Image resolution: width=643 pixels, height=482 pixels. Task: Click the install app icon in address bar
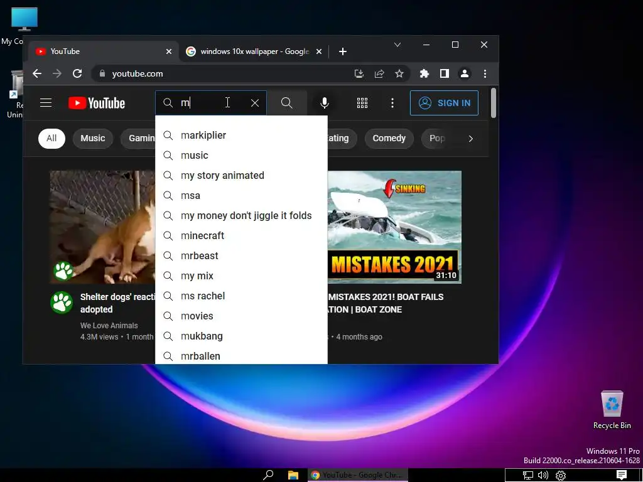359,74
